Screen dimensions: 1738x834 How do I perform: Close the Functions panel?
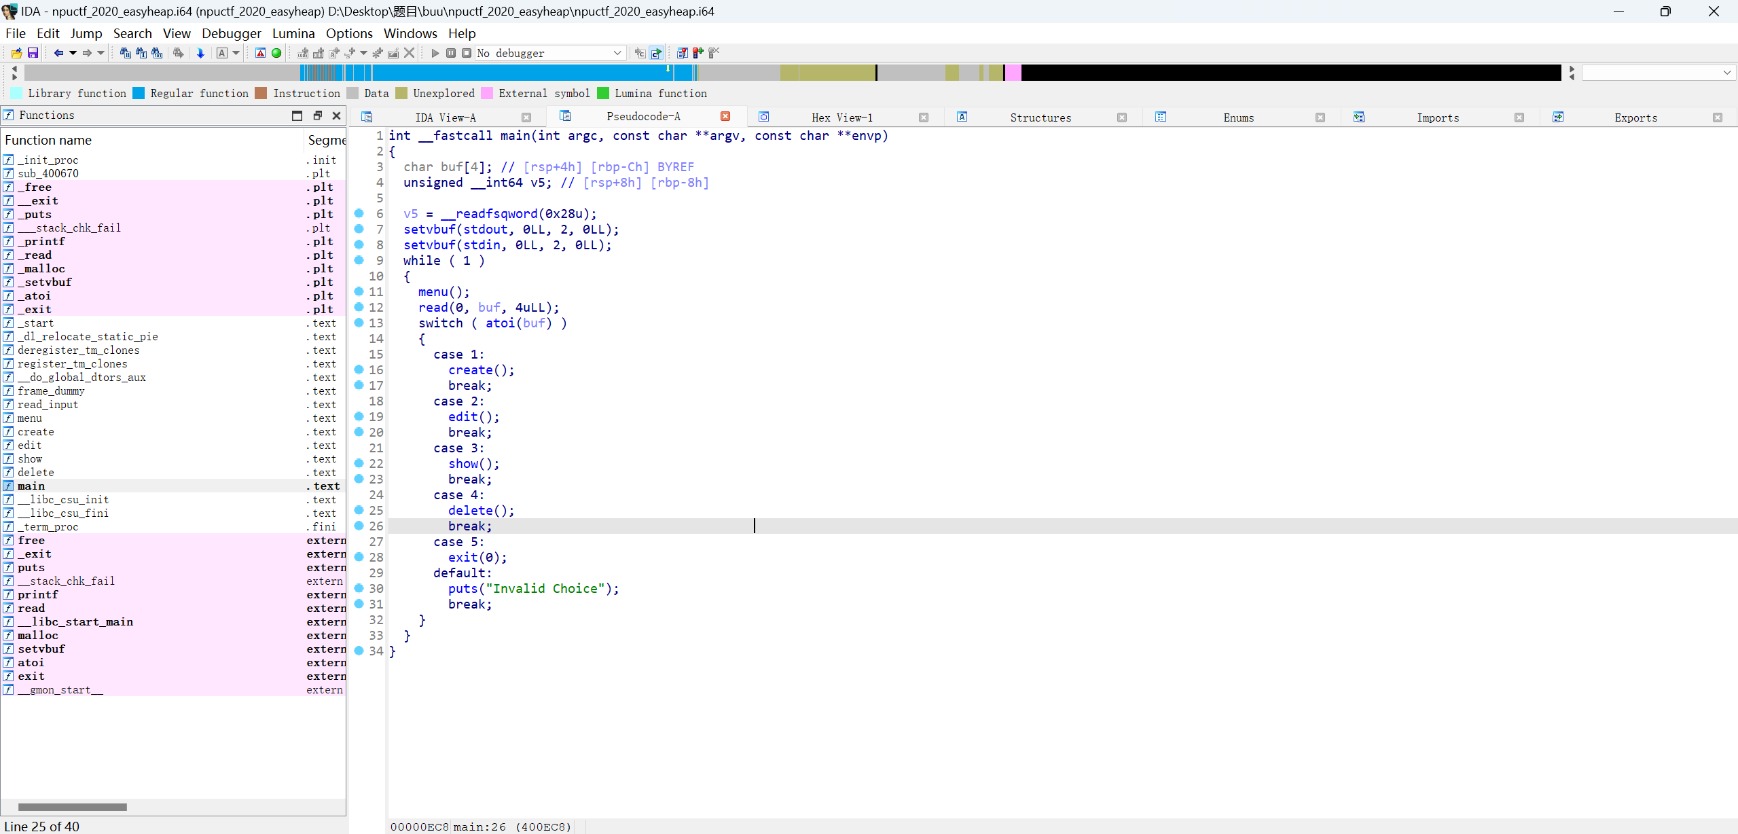click(336, 115)
